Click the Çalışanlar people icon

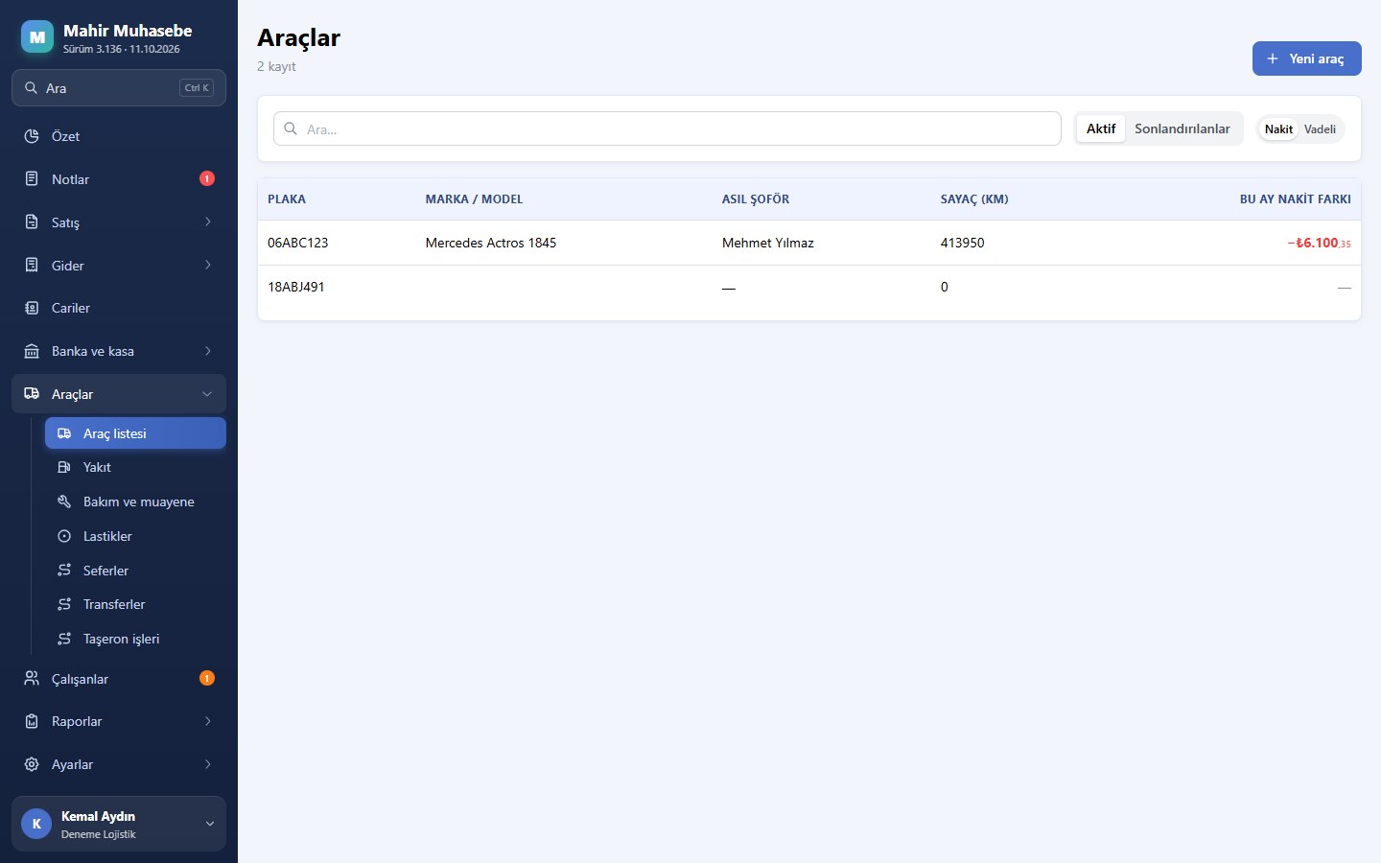pyautogui.click(x=32, y=679)
